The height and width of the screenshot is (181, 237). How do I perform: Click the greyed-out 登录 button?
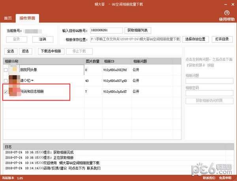(17, 39)
